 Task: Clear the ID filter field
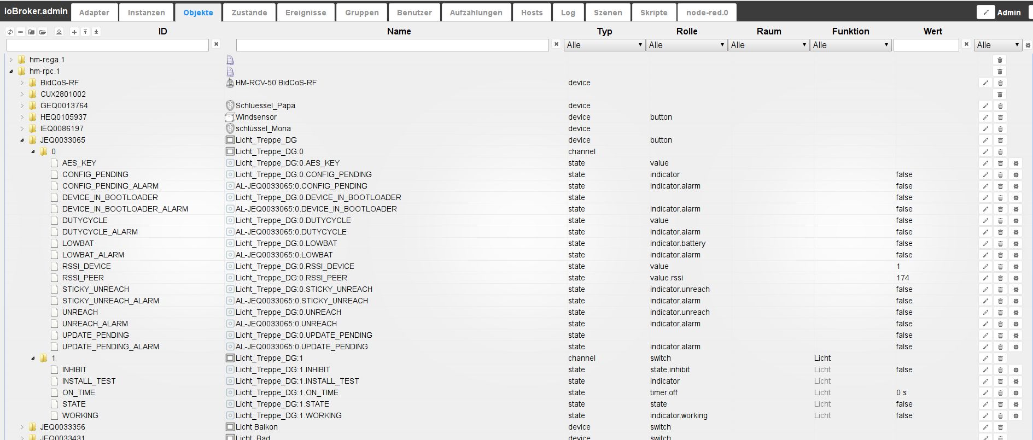[x=217, y=44]
